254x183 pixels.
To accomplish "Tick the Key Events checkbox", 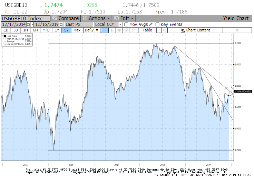I will tap(157, 25).
